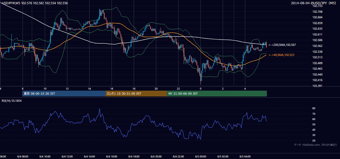The image size is (340, 159).
Task: Click hour label 14 under the price chart
Action: 89,89
